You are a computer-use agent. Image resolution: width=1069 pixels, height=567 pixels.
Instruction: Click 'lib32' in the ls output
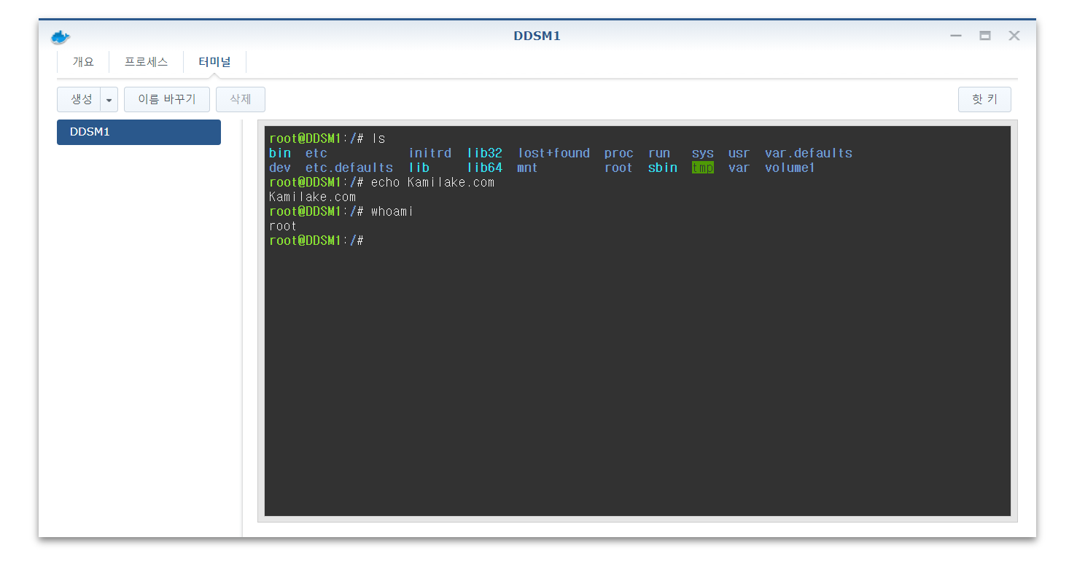[485, 153]
